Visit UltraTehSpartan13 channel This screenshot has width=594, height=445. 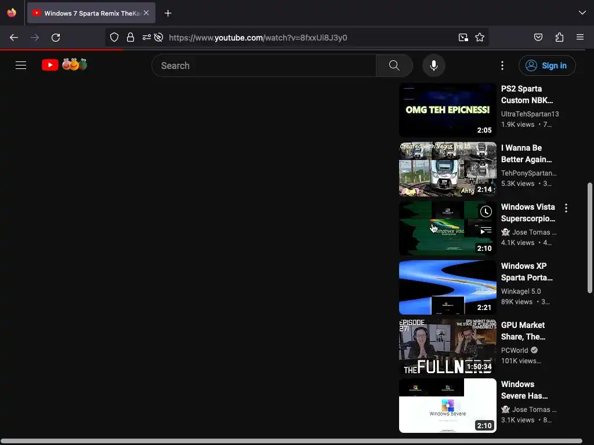click(x=530, y=114)
